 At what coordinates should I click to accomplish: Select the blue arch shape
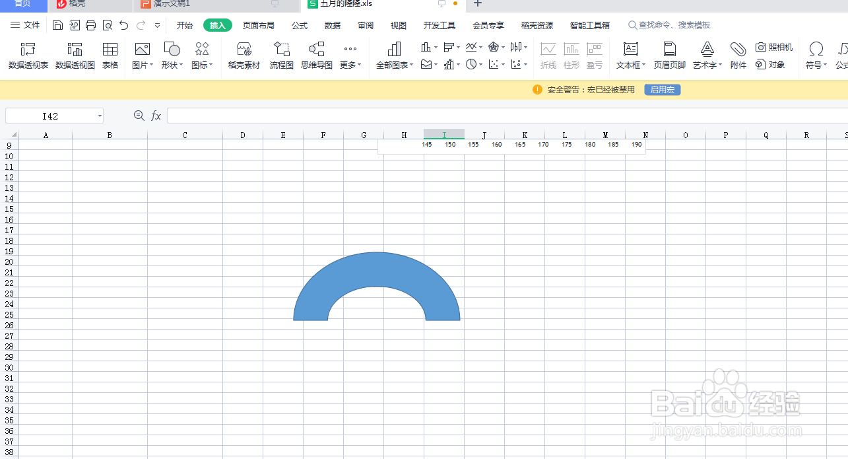pyautogui.click(x=377, y=269)
